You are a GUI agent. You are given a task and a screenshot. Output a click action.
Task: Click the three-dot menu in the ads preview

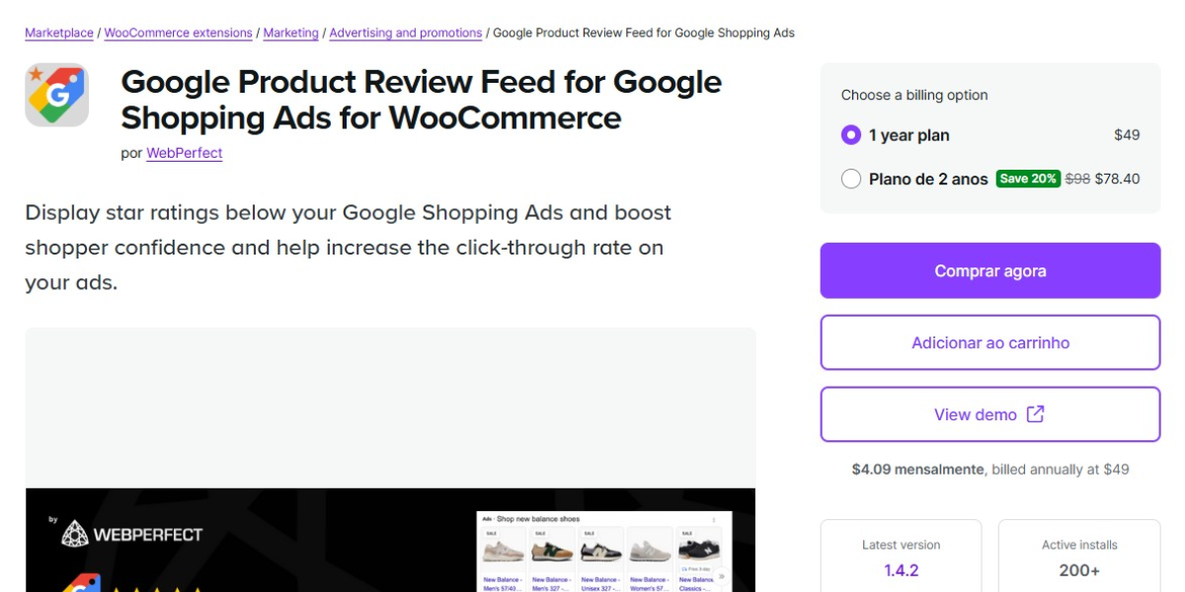[x=714, y=519]
